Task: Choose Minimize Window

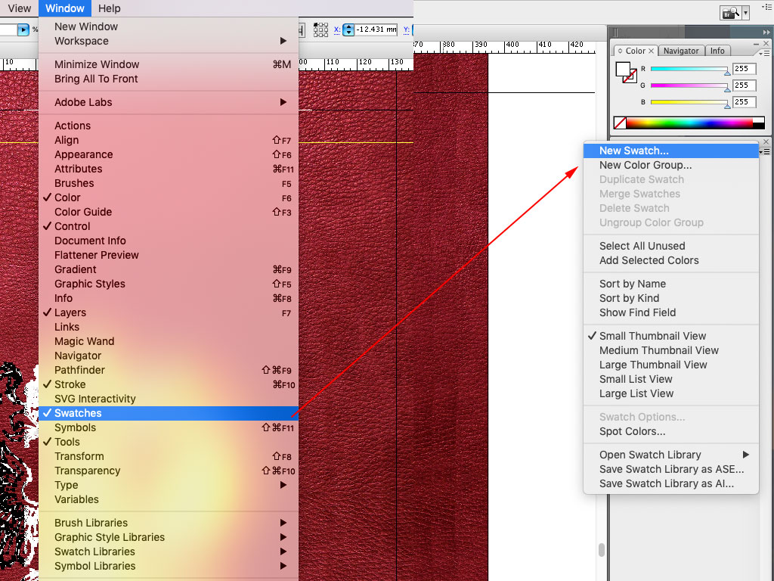Action: point(169,64)
